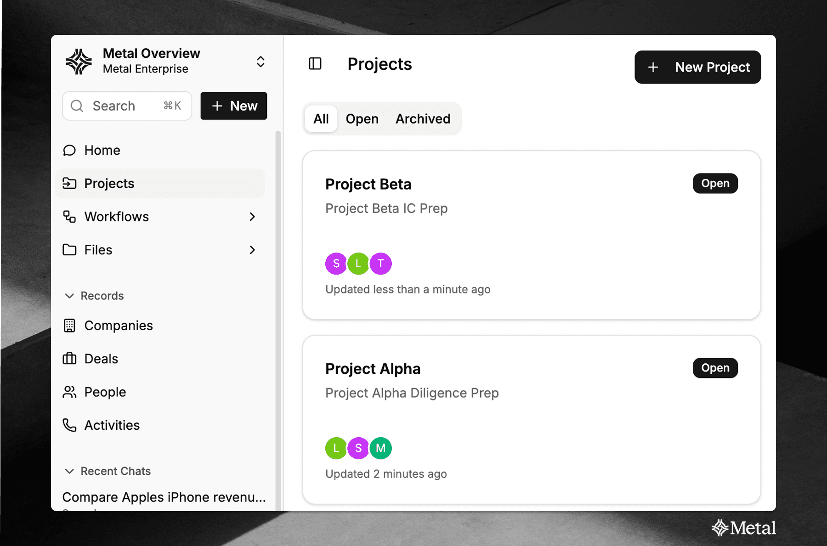The width and height of the screenshot is (827, 546).
Task: Click the New Project button
Action: 697,67
